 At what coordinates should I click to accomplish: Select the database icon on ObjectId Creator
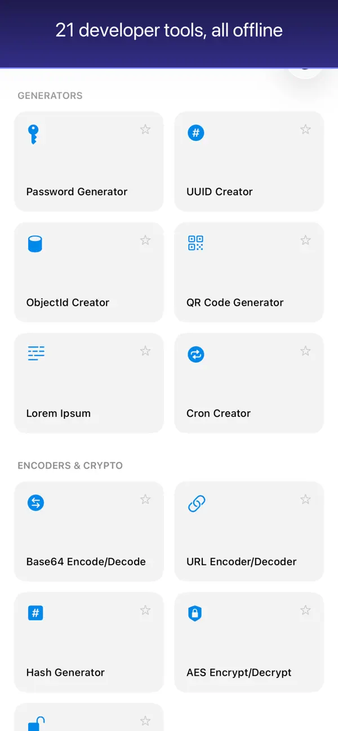click(35, 243)
